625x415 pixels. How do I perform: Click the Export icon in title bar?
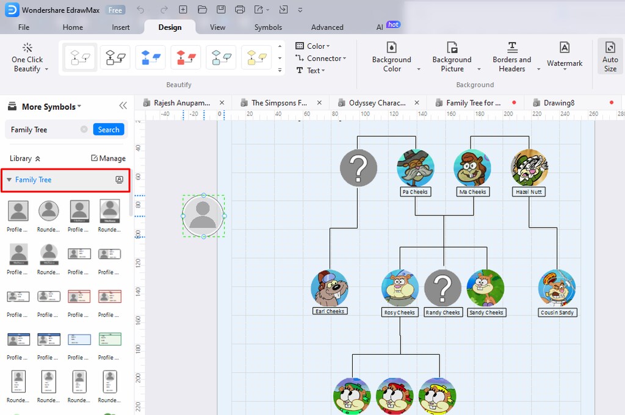[x=259, y=10]
